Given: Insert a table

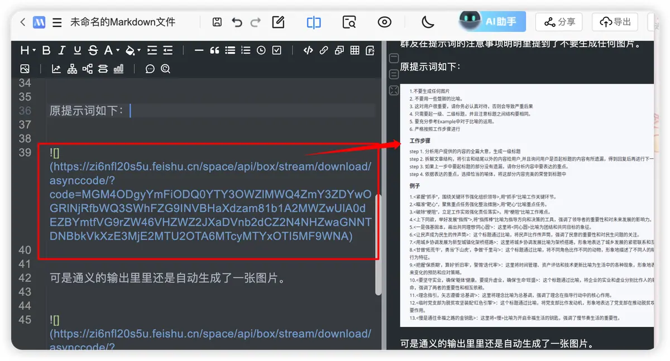Looking at the screenshot, I should click(355, 50).
